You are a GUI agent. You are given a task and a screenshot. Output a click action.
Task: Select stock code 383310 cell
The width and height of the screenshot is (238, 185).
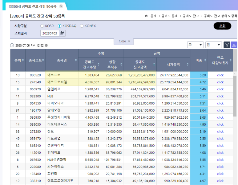pyautogui.click(x=35, y=181)
